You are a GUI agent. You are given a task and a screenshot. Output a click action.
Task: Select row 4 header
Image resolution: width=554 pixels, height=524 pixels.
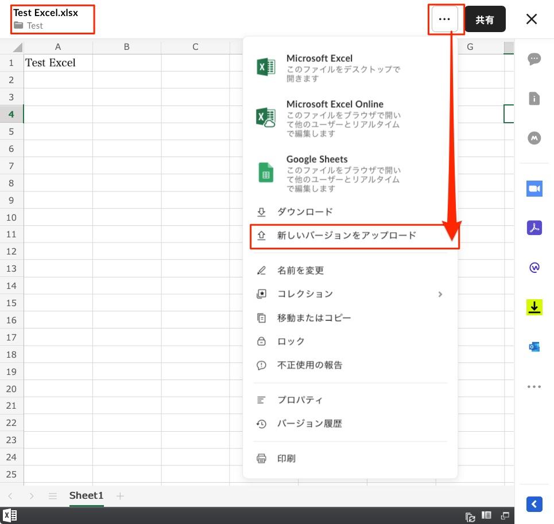11,114
